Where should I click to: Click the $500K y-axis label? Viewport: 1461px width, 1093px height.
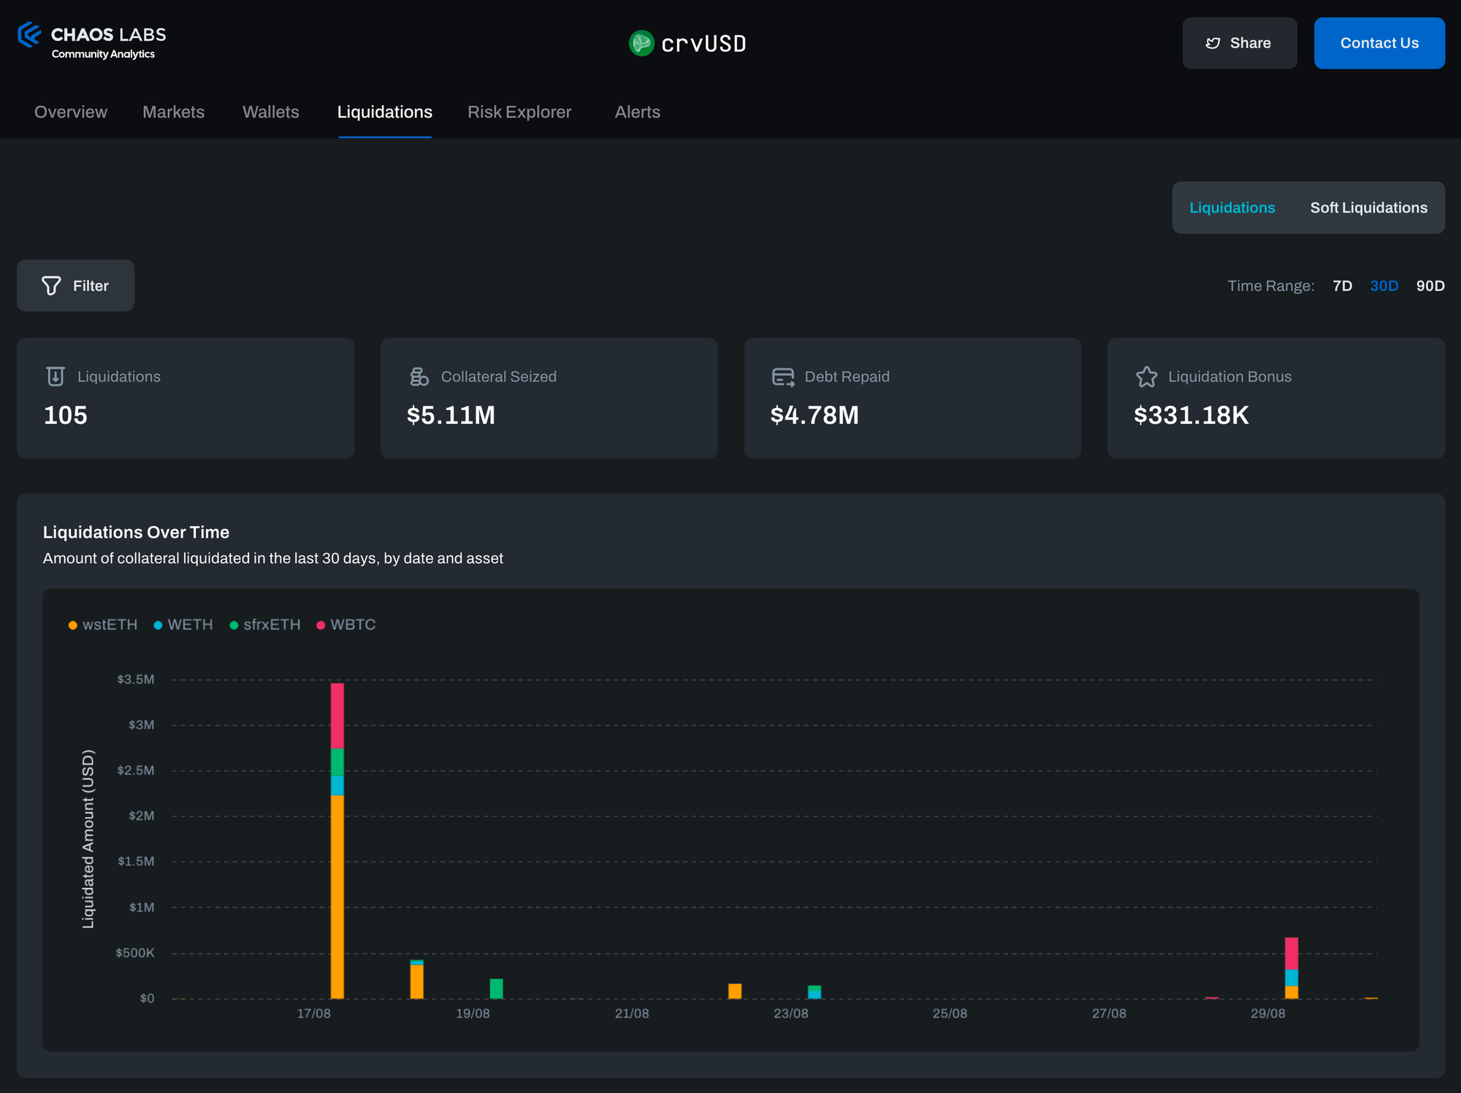point(135,953)
